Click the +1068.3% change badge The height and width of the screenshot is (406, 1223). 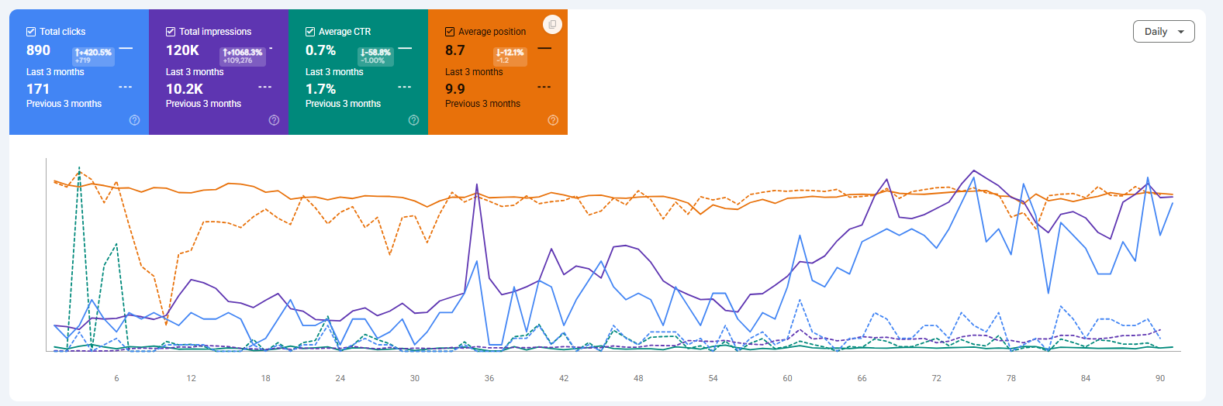click(243, 56)
